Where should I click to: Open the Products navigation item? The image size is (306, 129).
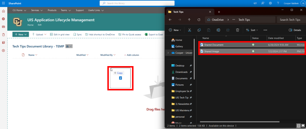(52, 10)
